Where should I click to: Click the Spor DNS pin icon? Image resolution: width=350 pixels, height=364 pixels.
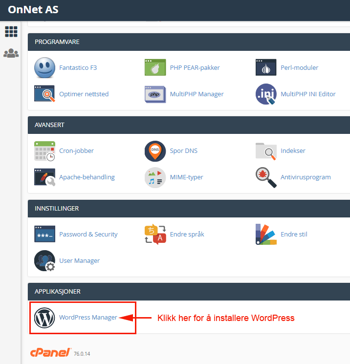click(155, 151)
